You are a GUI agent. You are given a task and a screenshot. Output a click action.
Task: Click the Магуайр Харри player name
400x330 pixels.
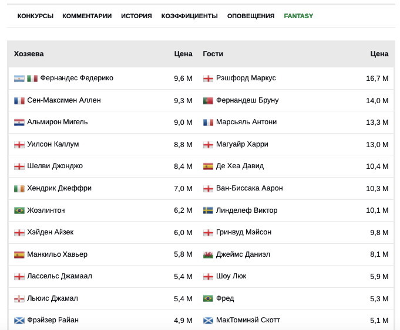point(242,144)
